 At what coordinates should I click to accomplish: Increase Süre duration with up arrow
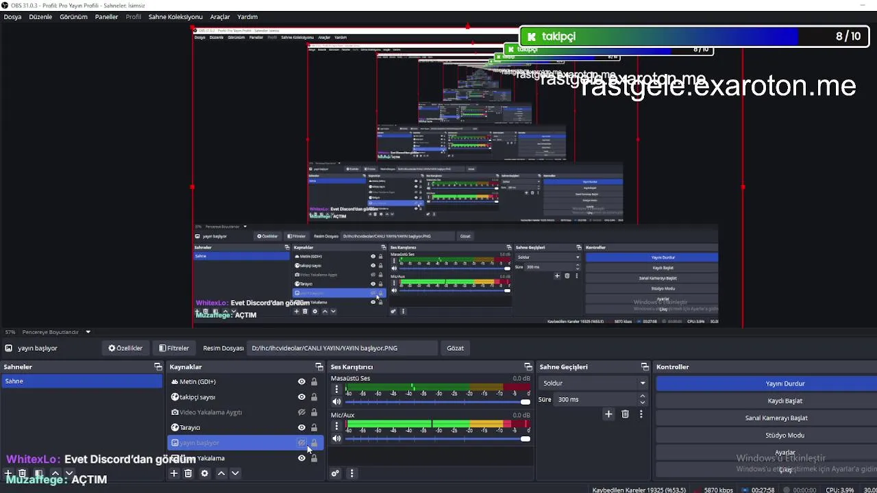coord(643,396)
